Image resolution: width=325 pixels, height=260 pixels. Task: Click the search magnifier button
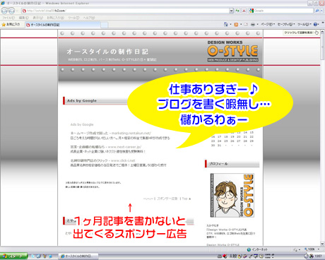(x=317, y=11)
